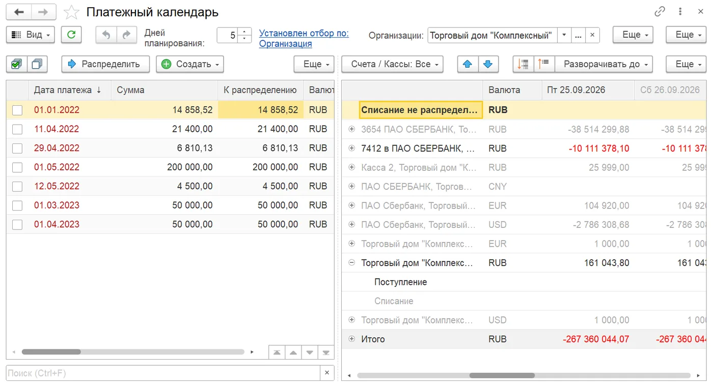
Task: Open organization selection with the ellipsis button
Action: (x=578, y=36)
